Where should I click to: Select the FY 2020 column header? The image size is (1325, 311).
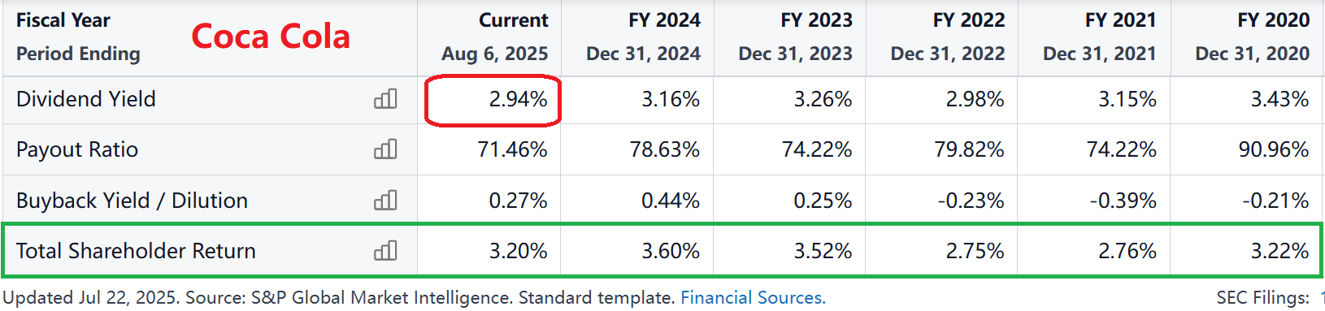[1252, 37]
